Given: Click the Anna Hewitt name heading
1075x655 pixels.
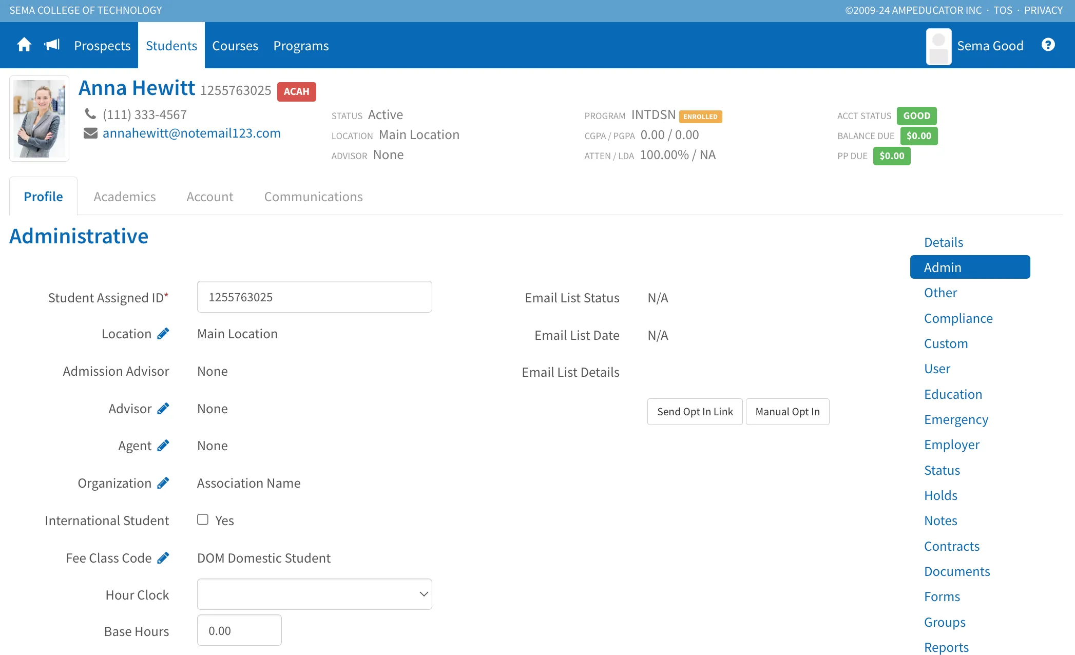Looking at the screenshot, I should (x=137, y=88).
